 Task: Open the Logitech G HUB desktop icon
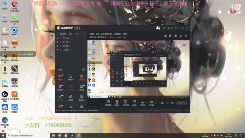5,96
